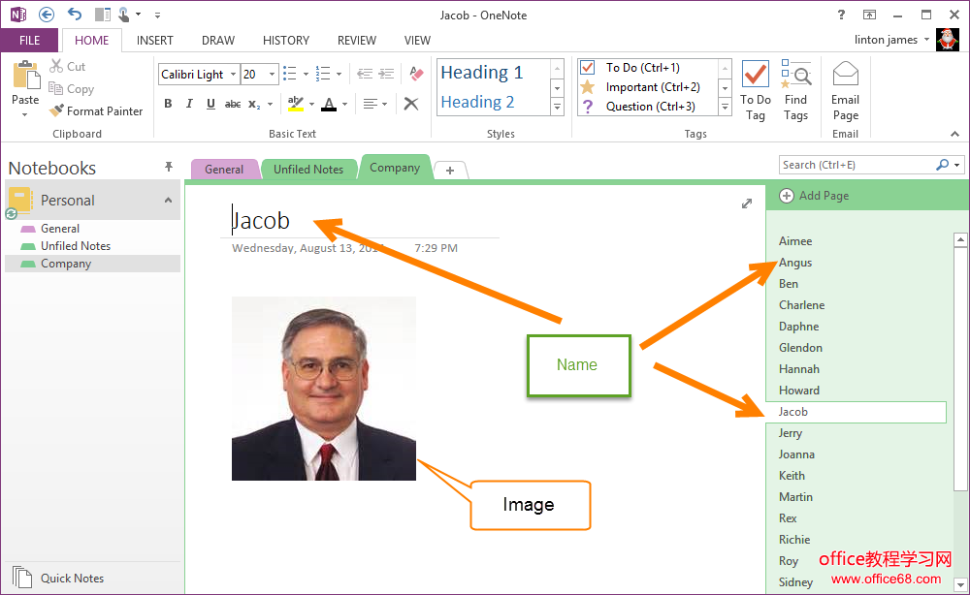Open the Calibri Light font dropdown
970x595 pixels.
click(x=232, y=75)
